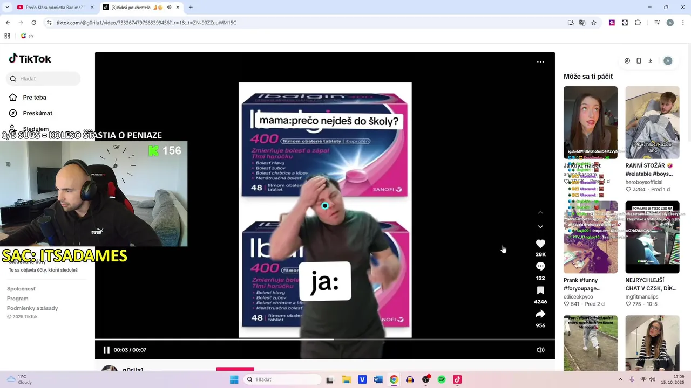
Task: Open the Chrome profile avatar
Action: click(x=670, y=23)
